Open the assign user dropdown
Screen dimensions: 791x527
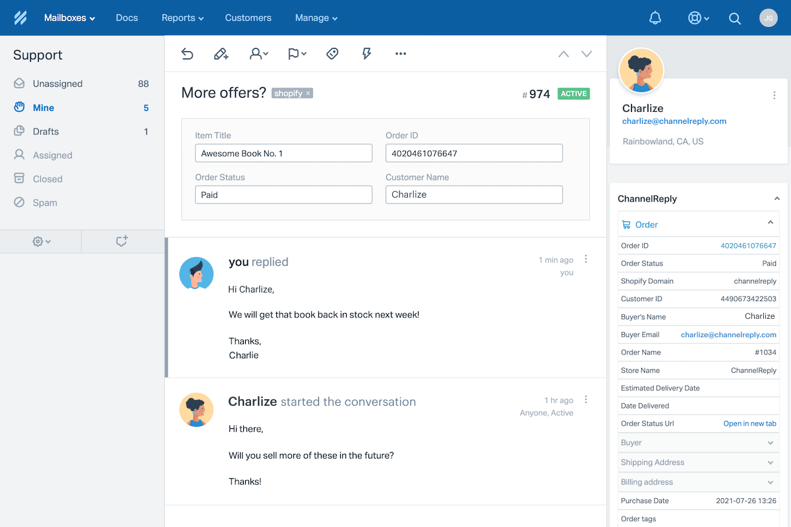coord(258,54)
